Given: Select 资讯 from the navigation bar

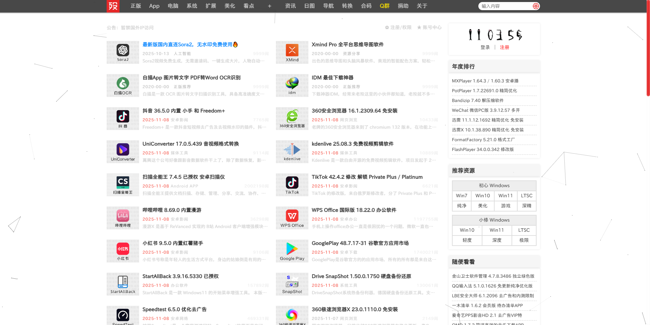Looking at the screenshot, I should point(290,6).
